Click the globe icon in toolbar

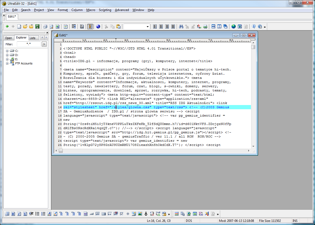pos(234,26)
